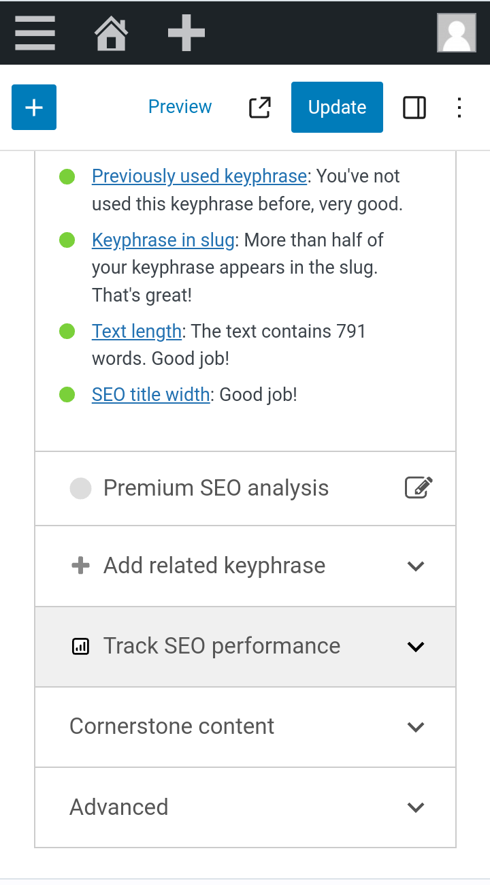Expand the Track SEO performance chevron
490x885 pixels.
415,647
